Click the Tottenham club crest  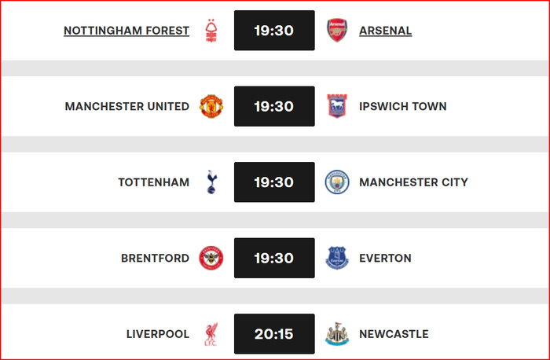point(211,182)
